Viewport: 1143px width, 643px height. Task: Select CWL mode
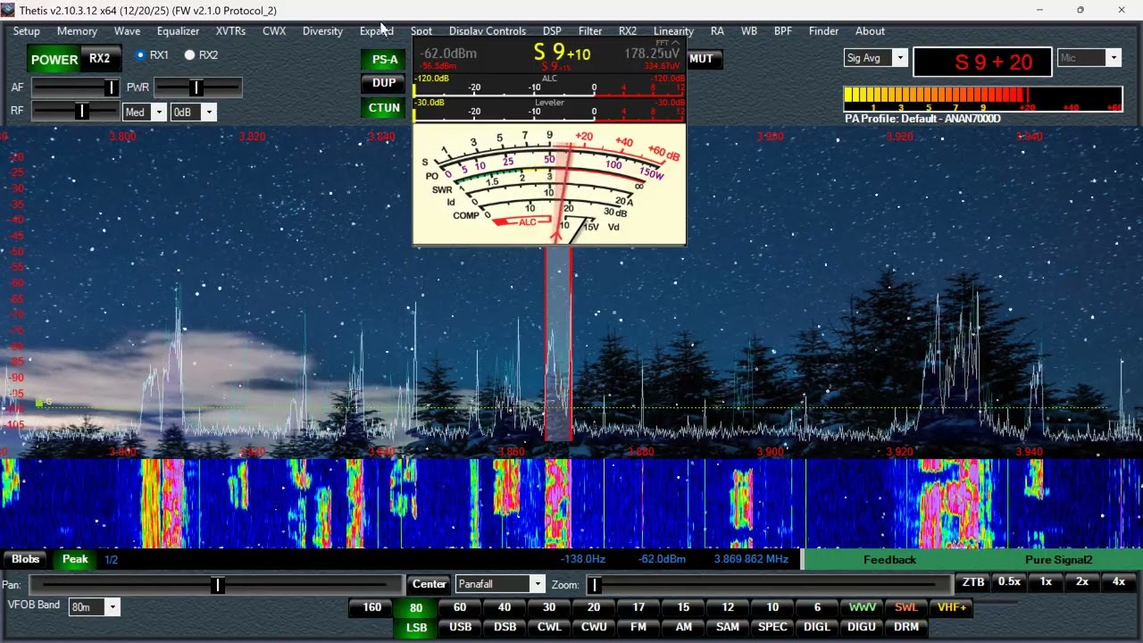[549, 627]
